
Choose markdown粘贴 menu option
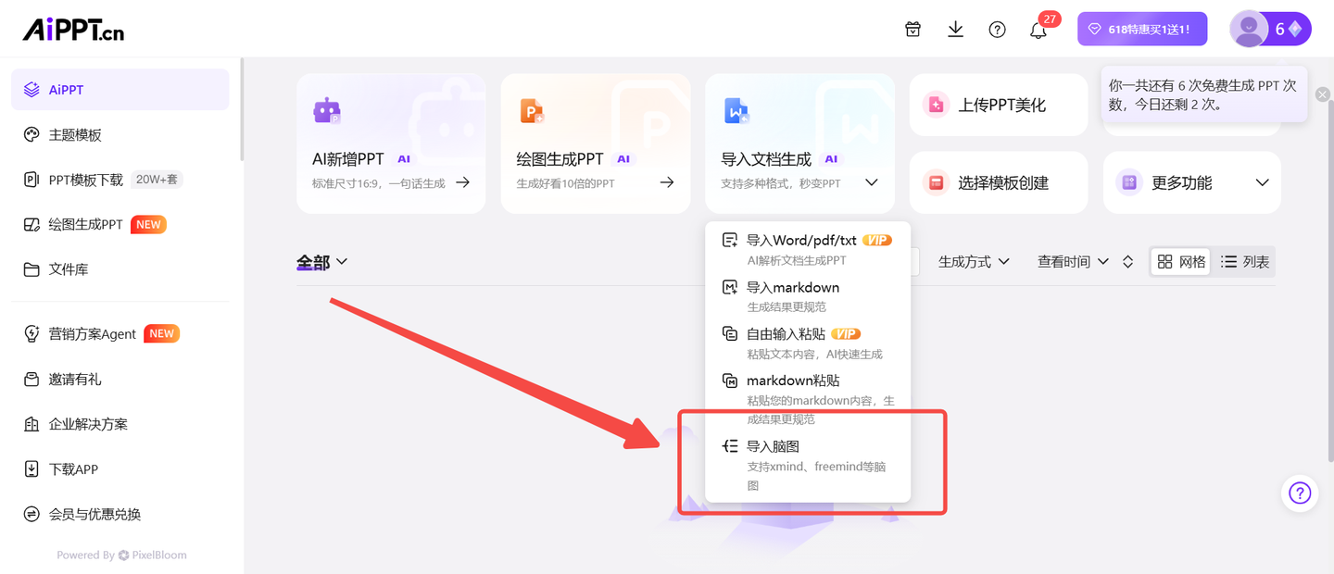tap(808, 398)
